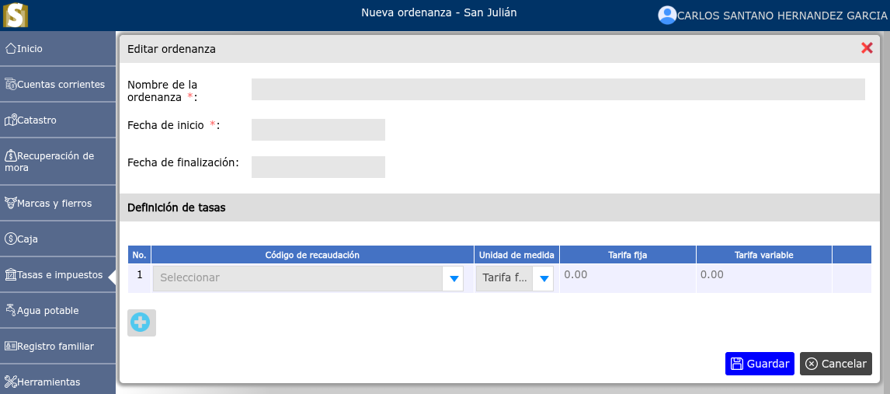Cancel editing with Cancelar button
Image resolution: width=890 pixels, height=394 pixels.
click(836, 364)
